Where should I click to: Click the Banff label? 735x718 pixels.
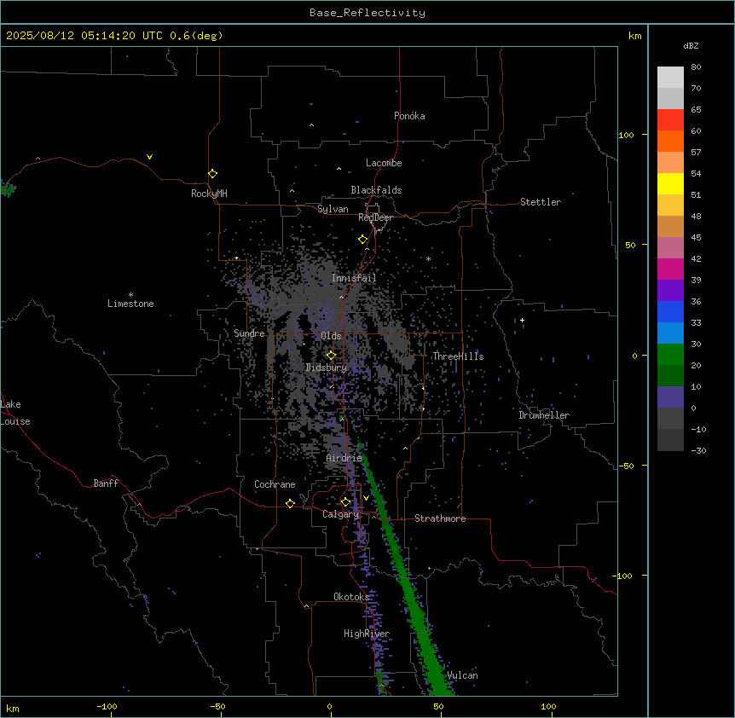(106, 483)
